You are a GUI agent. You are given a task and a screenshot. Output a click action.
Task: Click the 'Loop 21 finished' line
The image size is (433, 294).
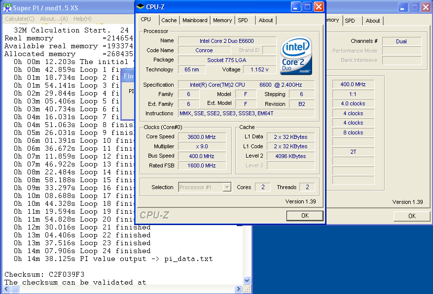click(82, 227)
